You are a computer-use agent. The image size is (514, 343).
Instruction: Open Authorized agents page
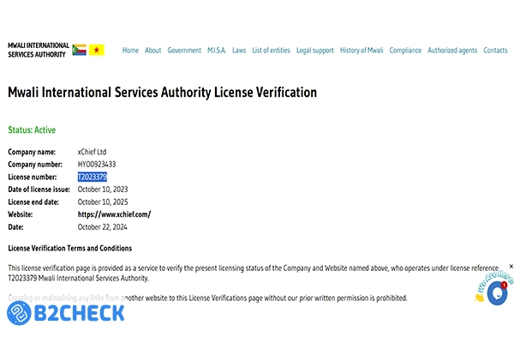452,51
